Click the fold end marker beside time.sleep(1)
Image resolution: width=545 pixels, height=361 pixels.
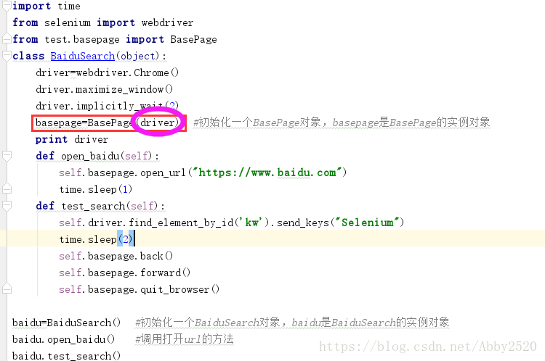pyautogui.click(x=7, y=189)
